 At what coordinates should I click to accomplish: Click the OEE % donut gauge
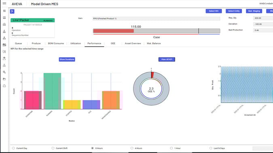click(x=151, y=88)
